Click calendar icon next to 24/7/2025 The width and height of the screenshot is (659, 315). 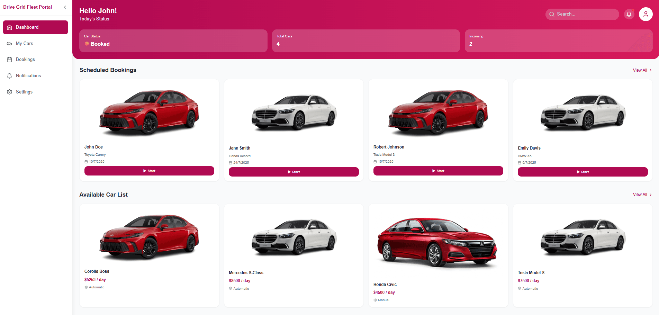[x=231, y=163]
